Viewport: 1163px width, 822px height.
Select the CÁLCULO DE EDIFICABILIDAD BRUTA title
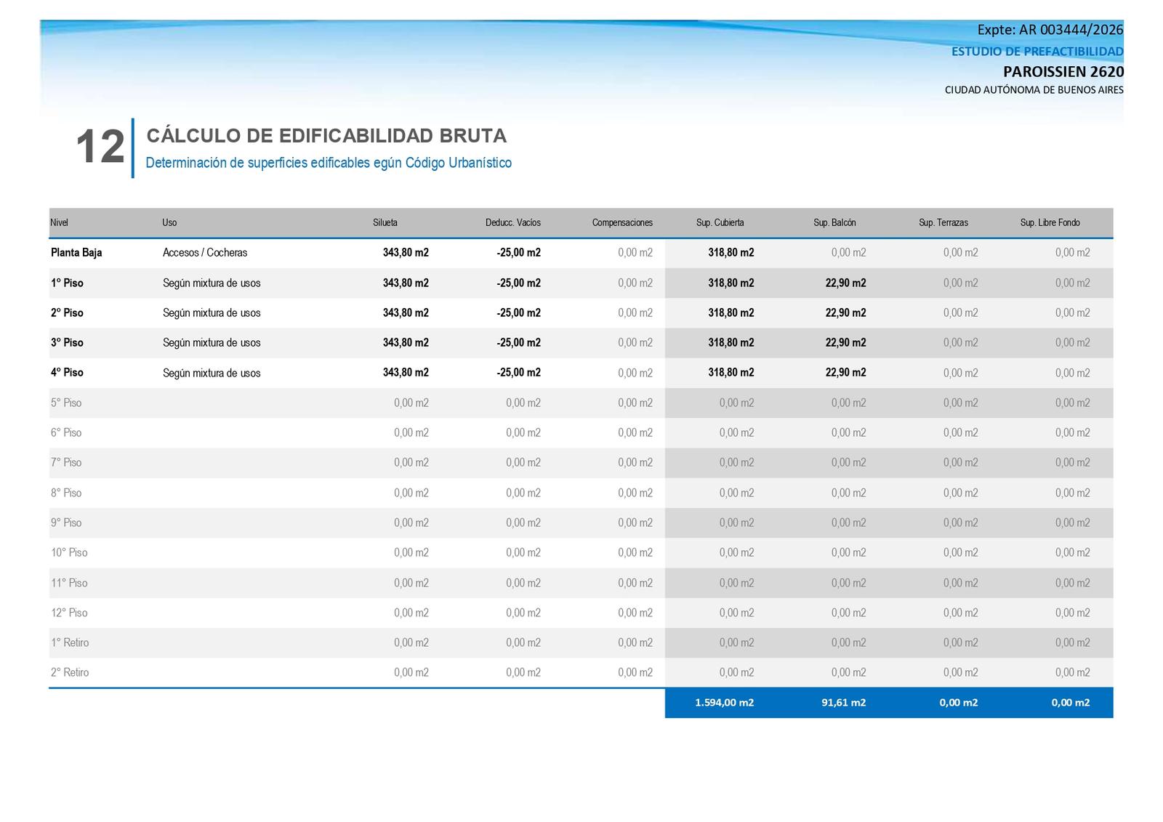326,136
